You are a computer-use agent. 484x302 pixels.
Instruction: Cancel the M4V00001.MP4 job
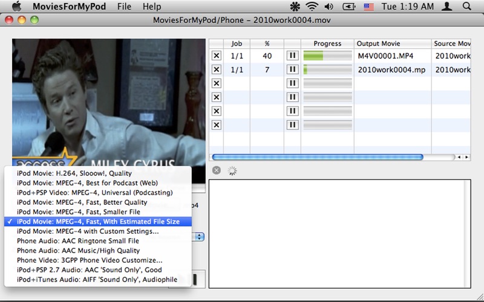tap(216, 56)
